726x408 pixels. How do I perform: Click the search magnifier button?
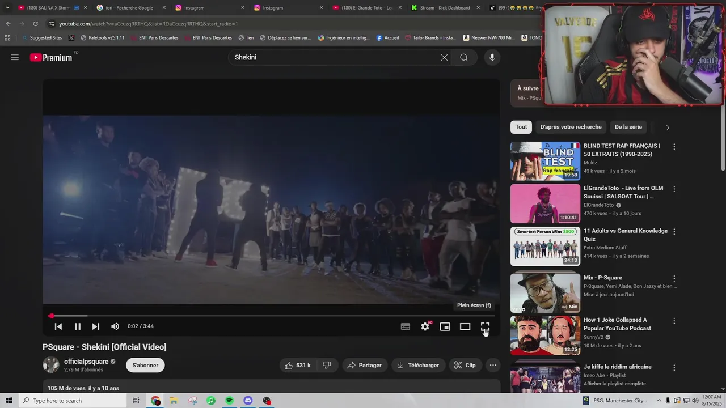coord(464,57)
